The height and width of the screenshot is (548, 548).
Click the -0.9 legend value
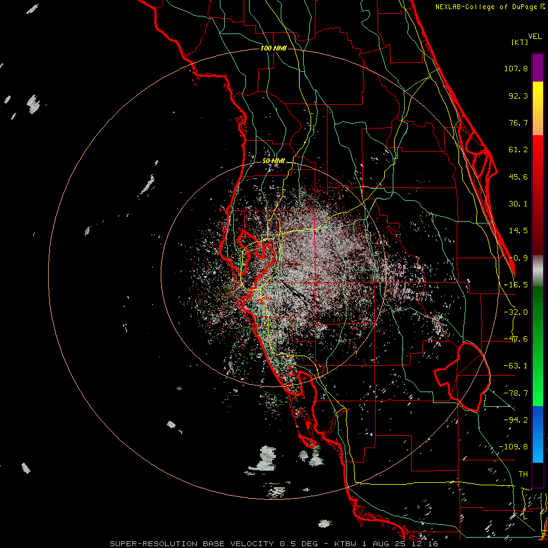click(518, 258)
